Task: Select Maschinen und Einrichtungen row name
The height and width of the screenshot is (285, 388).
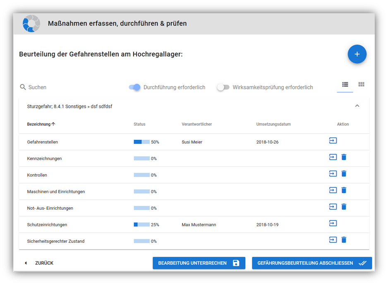Action: point(56,192)
